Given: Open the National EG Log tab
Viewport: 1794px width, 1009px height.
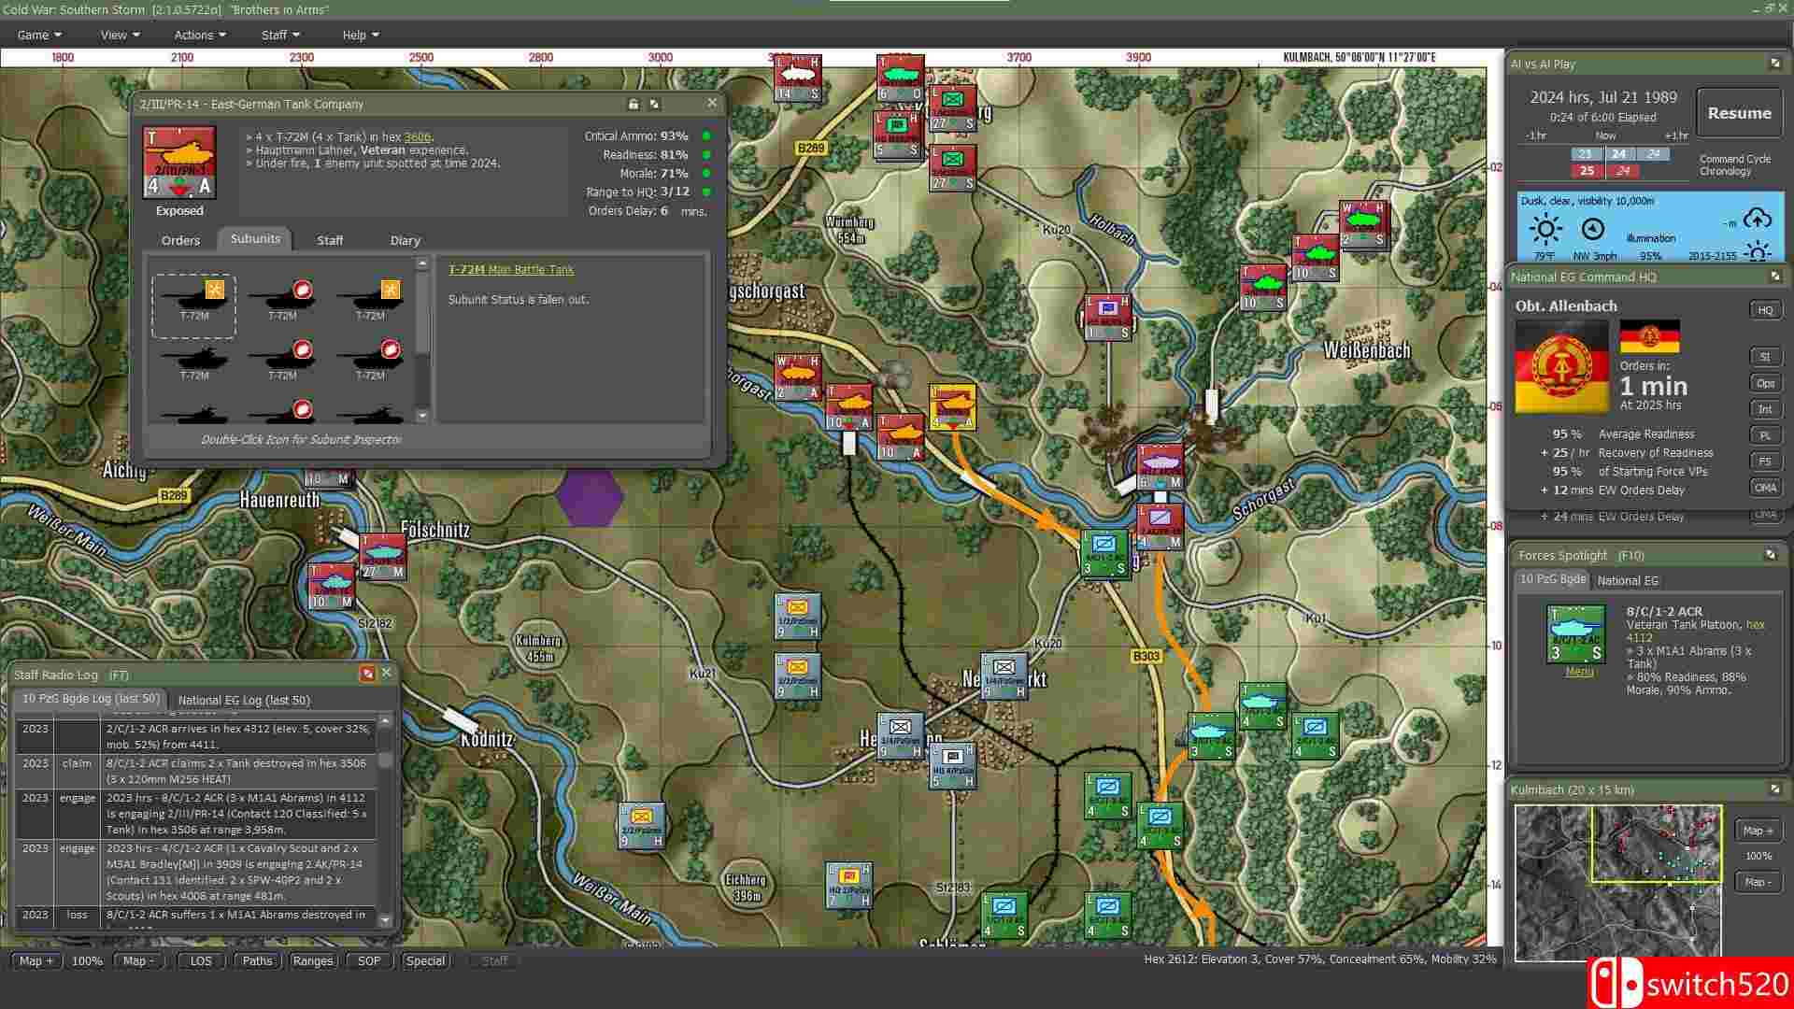Looking at the screenshot, I should 244,700.
